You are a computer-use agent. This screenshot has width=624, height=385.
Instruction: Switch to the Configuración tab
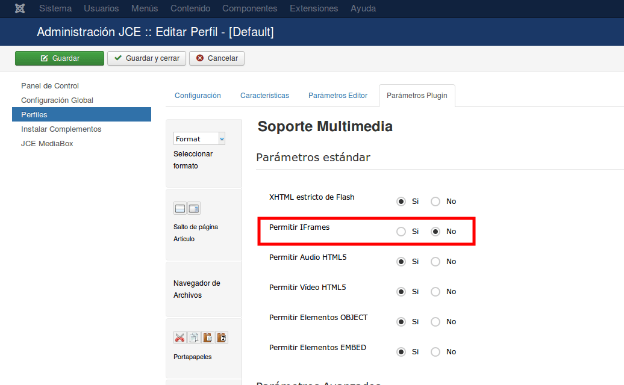click(x=198, y=96)
